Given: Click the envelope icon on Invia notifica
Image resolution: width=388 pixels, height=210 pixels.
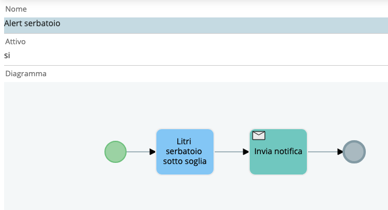Looking at the screenshot, I should (258, 136).
